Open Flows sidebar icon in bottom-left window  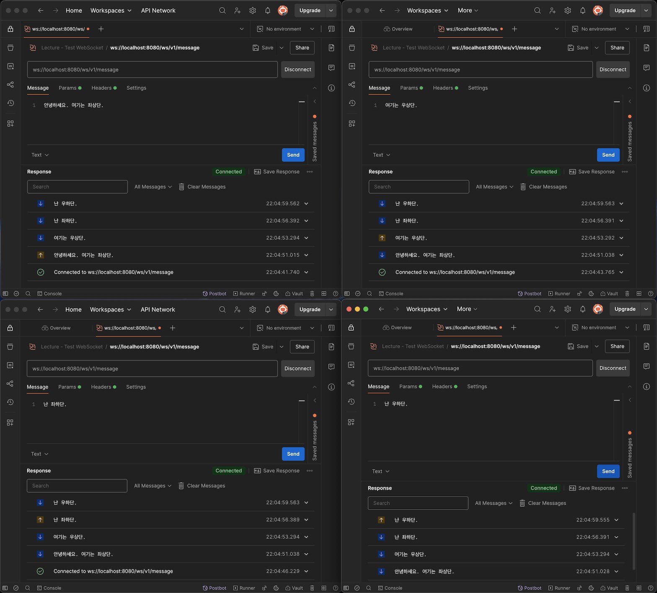[x=10, y=384]
